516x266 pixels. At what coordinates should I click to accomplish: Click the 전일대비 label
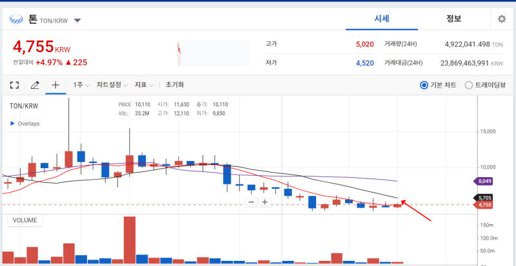coord(23,62)
